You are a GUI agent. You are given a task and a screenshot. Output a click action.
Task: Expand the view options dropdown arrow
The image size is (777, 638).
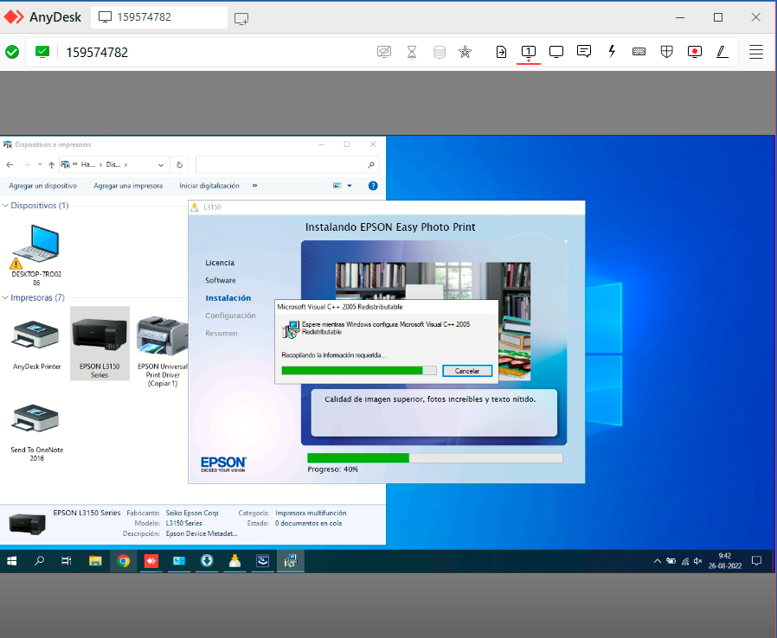click(350, 186)
